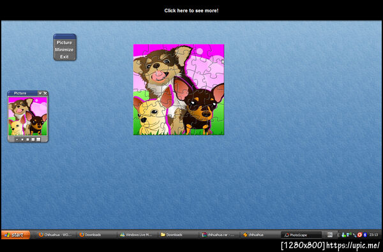The height and width of the screenshot is (252, 383).
Task: Click the network computers tray icon
Action: click(349, 234)
